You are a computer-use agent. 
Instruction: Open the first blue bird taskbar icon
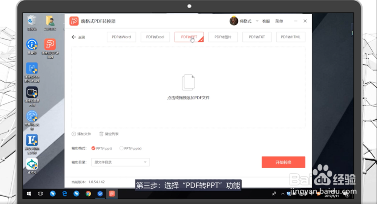coord(53,193)
